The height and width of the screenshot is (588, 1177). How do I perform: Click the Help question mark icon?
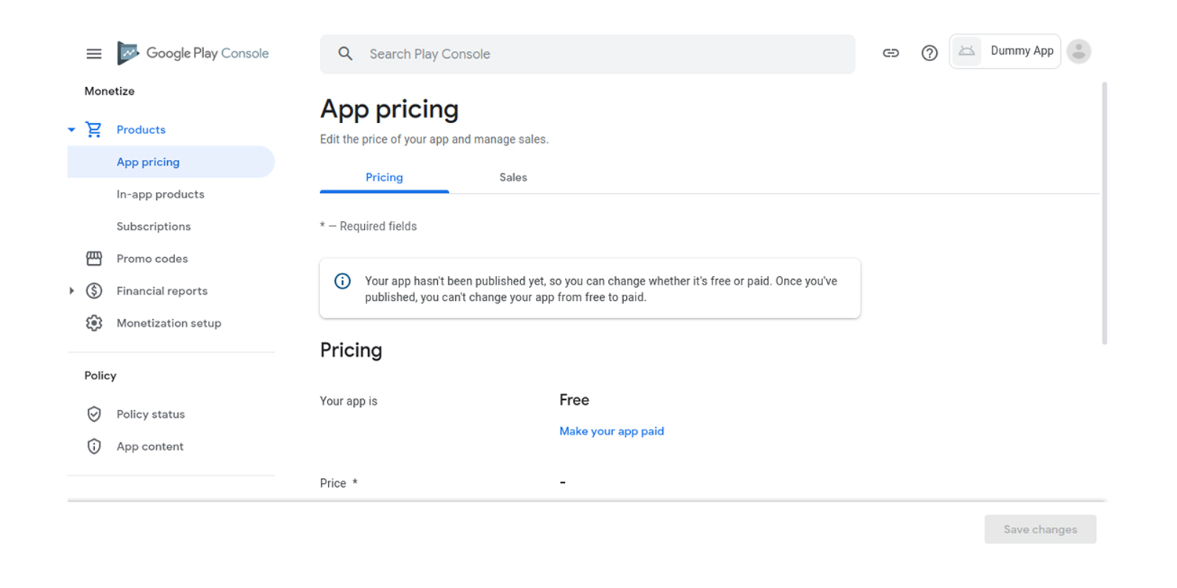[x=929, y=53]
